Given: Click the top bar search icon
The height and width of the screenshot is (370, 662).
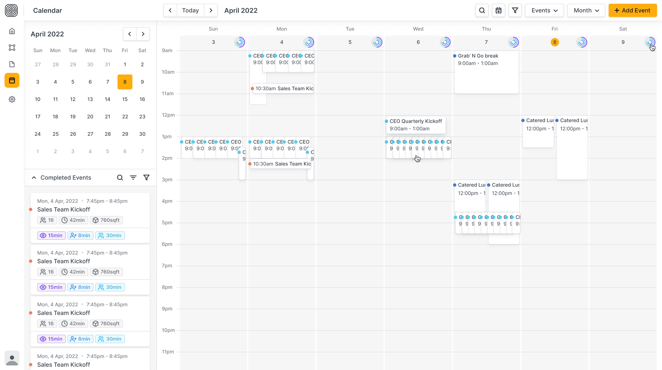Looking at the screenshot, I should click(x=482, y=10).
